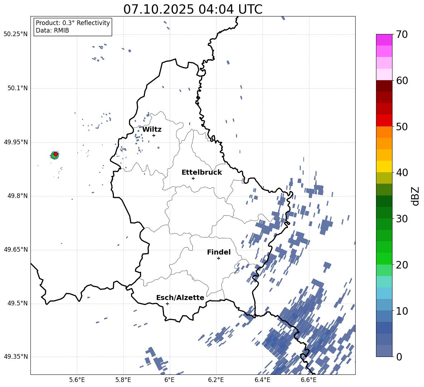Click the 50.1°N latitude label
424x387 pixels.
tap(18, 88)
